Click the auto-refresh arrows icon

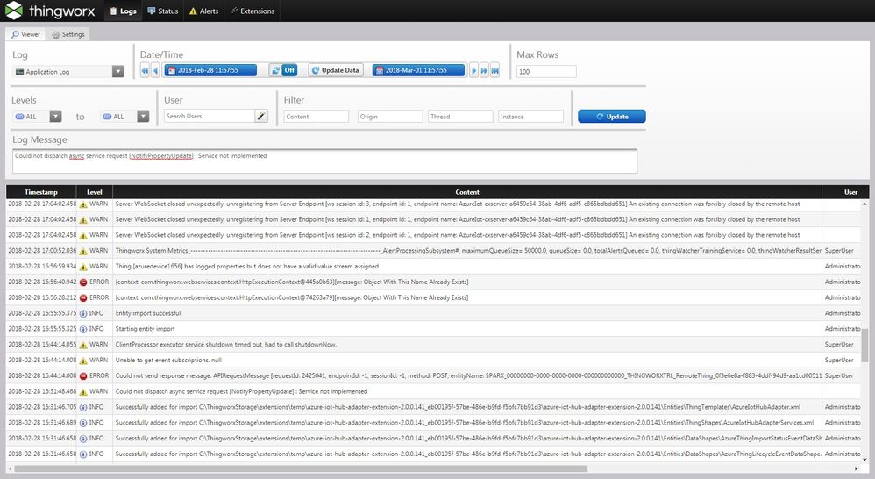pyautogui.click(x=274, y=70)
